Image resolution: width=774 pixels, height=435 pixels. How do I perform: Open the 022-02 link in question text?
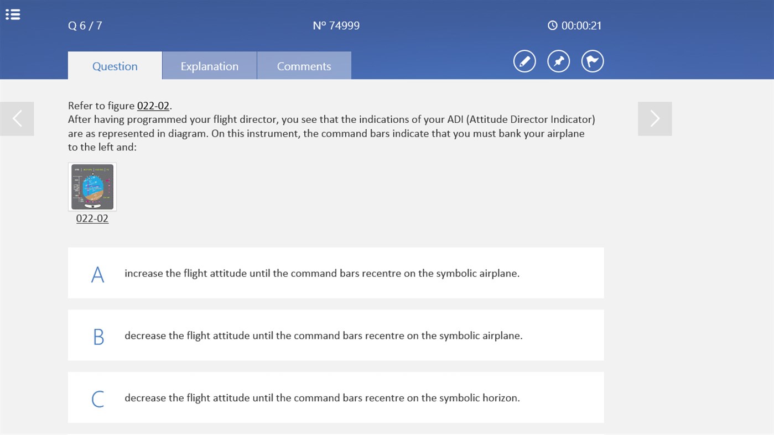[153, 106]
